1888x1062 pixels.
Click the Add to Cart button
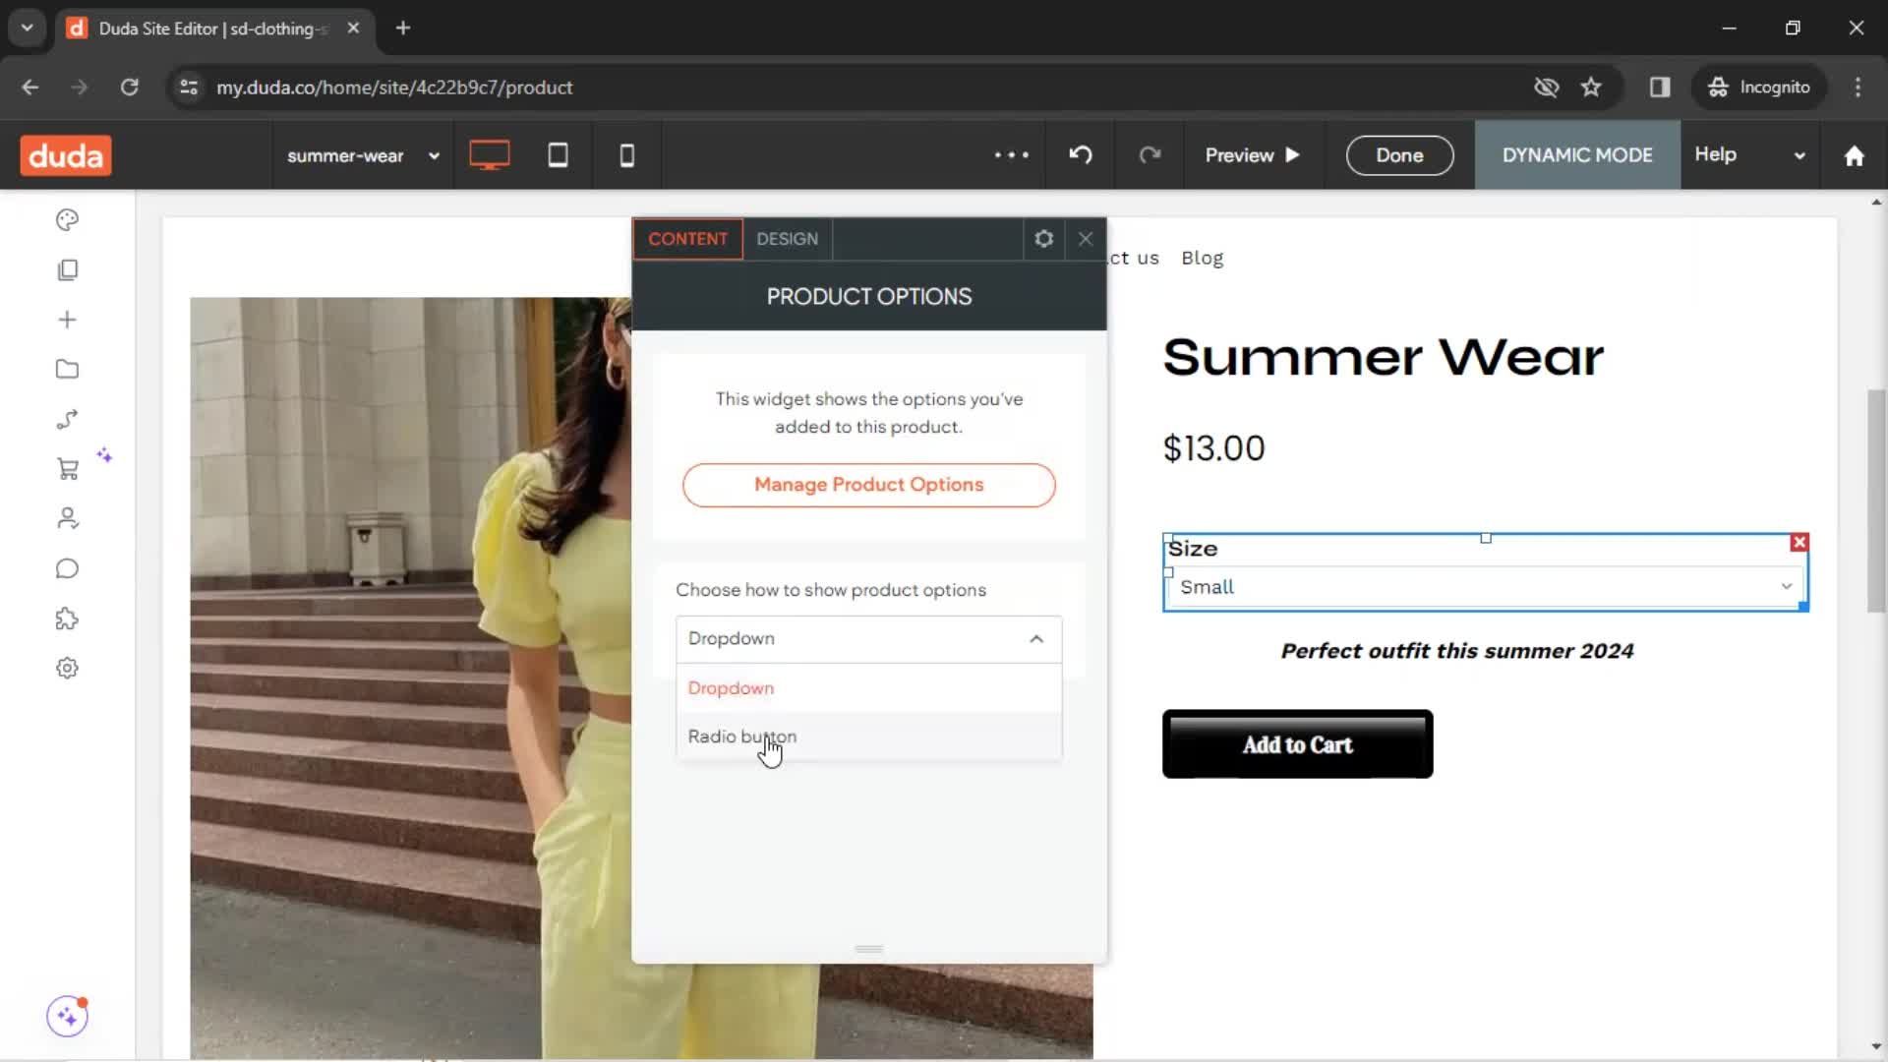tap(1297, 744)
